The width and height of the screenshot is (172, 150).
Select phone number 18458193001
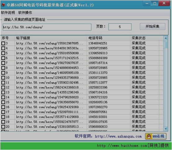pyautogui.click(x=98, y=117)
